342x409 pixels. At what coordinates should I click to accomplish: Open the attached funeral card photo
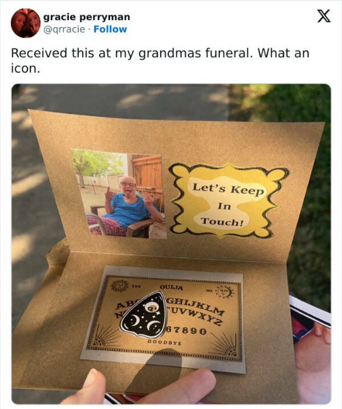[171, 244]
